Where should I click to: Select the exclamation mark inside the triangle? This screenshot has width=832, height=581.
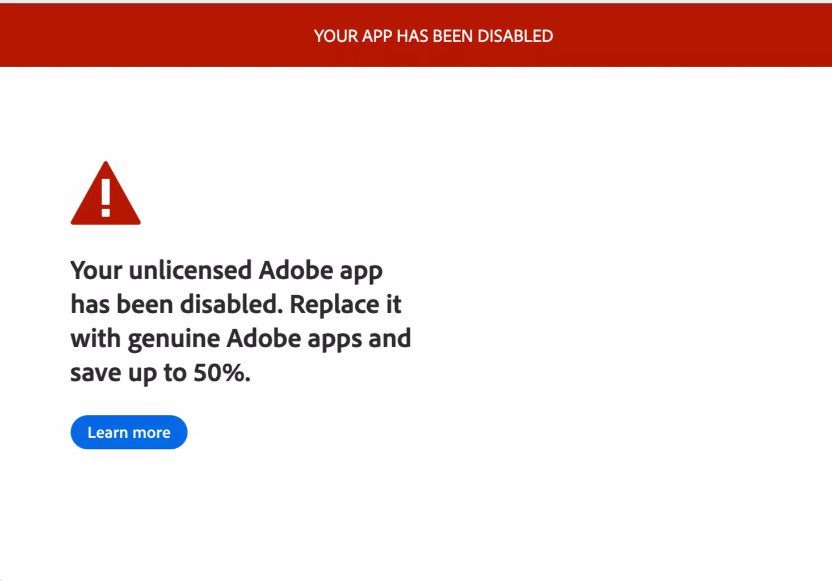pyautogui.click(x=106, y=201)
